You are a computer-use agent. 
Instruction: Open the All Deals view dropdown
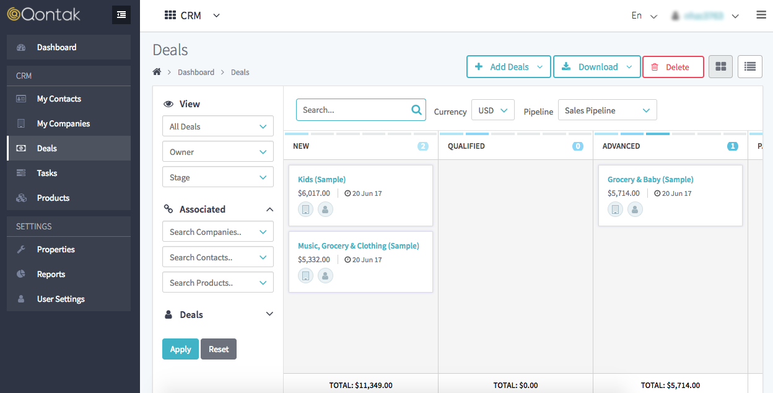point(218,126)
